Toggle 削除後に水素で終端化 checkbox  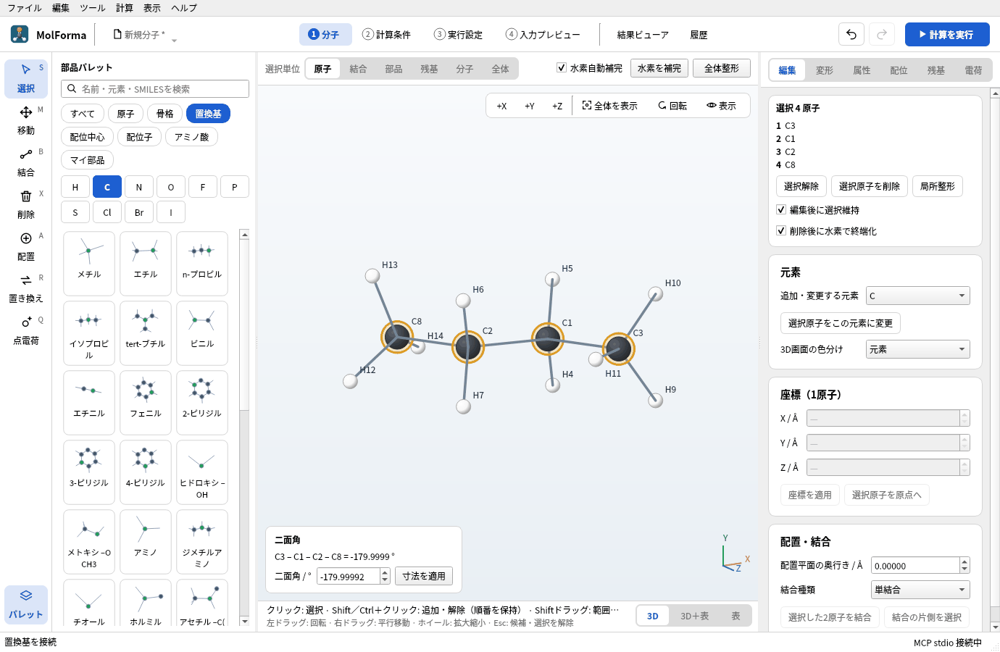781,231
